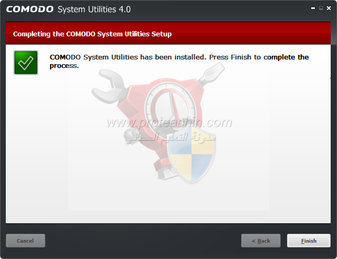Image resolution: width=337 pixels, height=259 pixels.
Task: Click the greyed-out Cancel button
Action: tap(25, 241)
